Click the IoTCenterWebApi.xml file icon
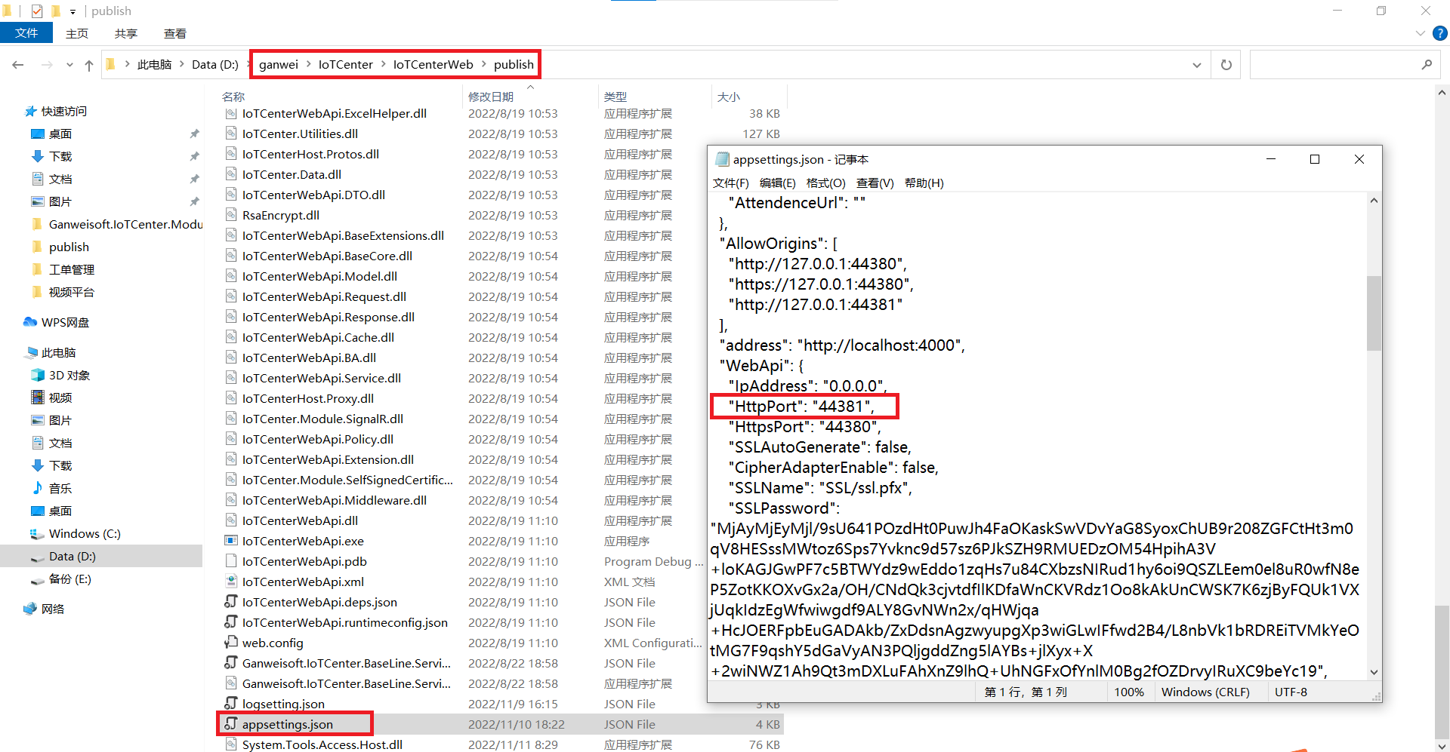Viewport: 1450px width, 752px height. click(x=231, y=582)
